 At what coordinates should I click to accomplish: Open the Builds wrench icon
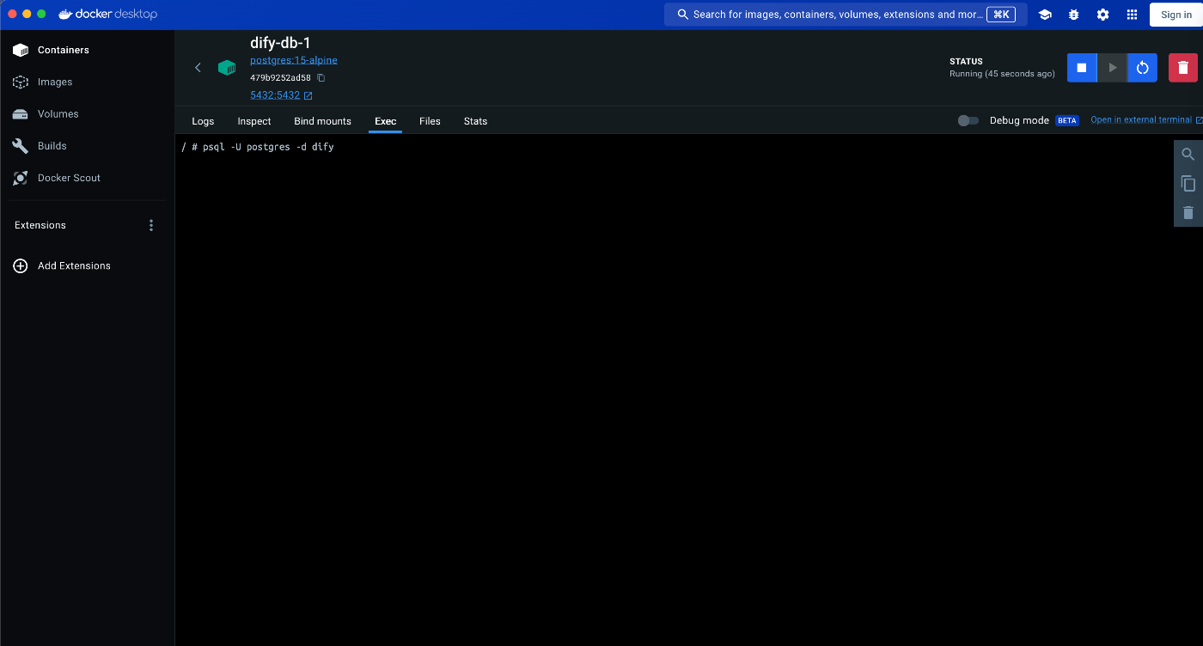21,146
